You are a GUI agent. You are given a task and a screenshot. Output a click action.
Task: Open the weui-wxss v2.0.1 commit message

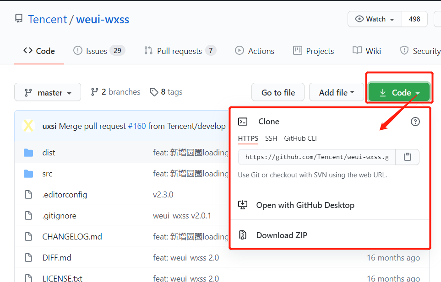coord(182,215)
